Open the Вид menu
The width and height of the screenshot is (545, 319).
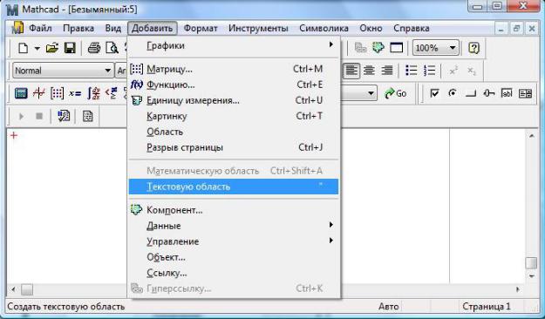[x=113, y=28]
